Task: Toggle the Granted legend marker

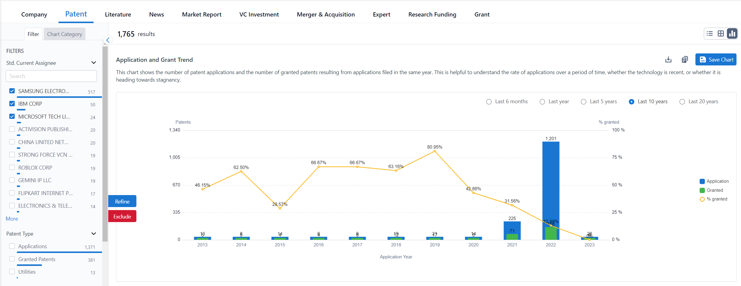Action: [702, 190]
